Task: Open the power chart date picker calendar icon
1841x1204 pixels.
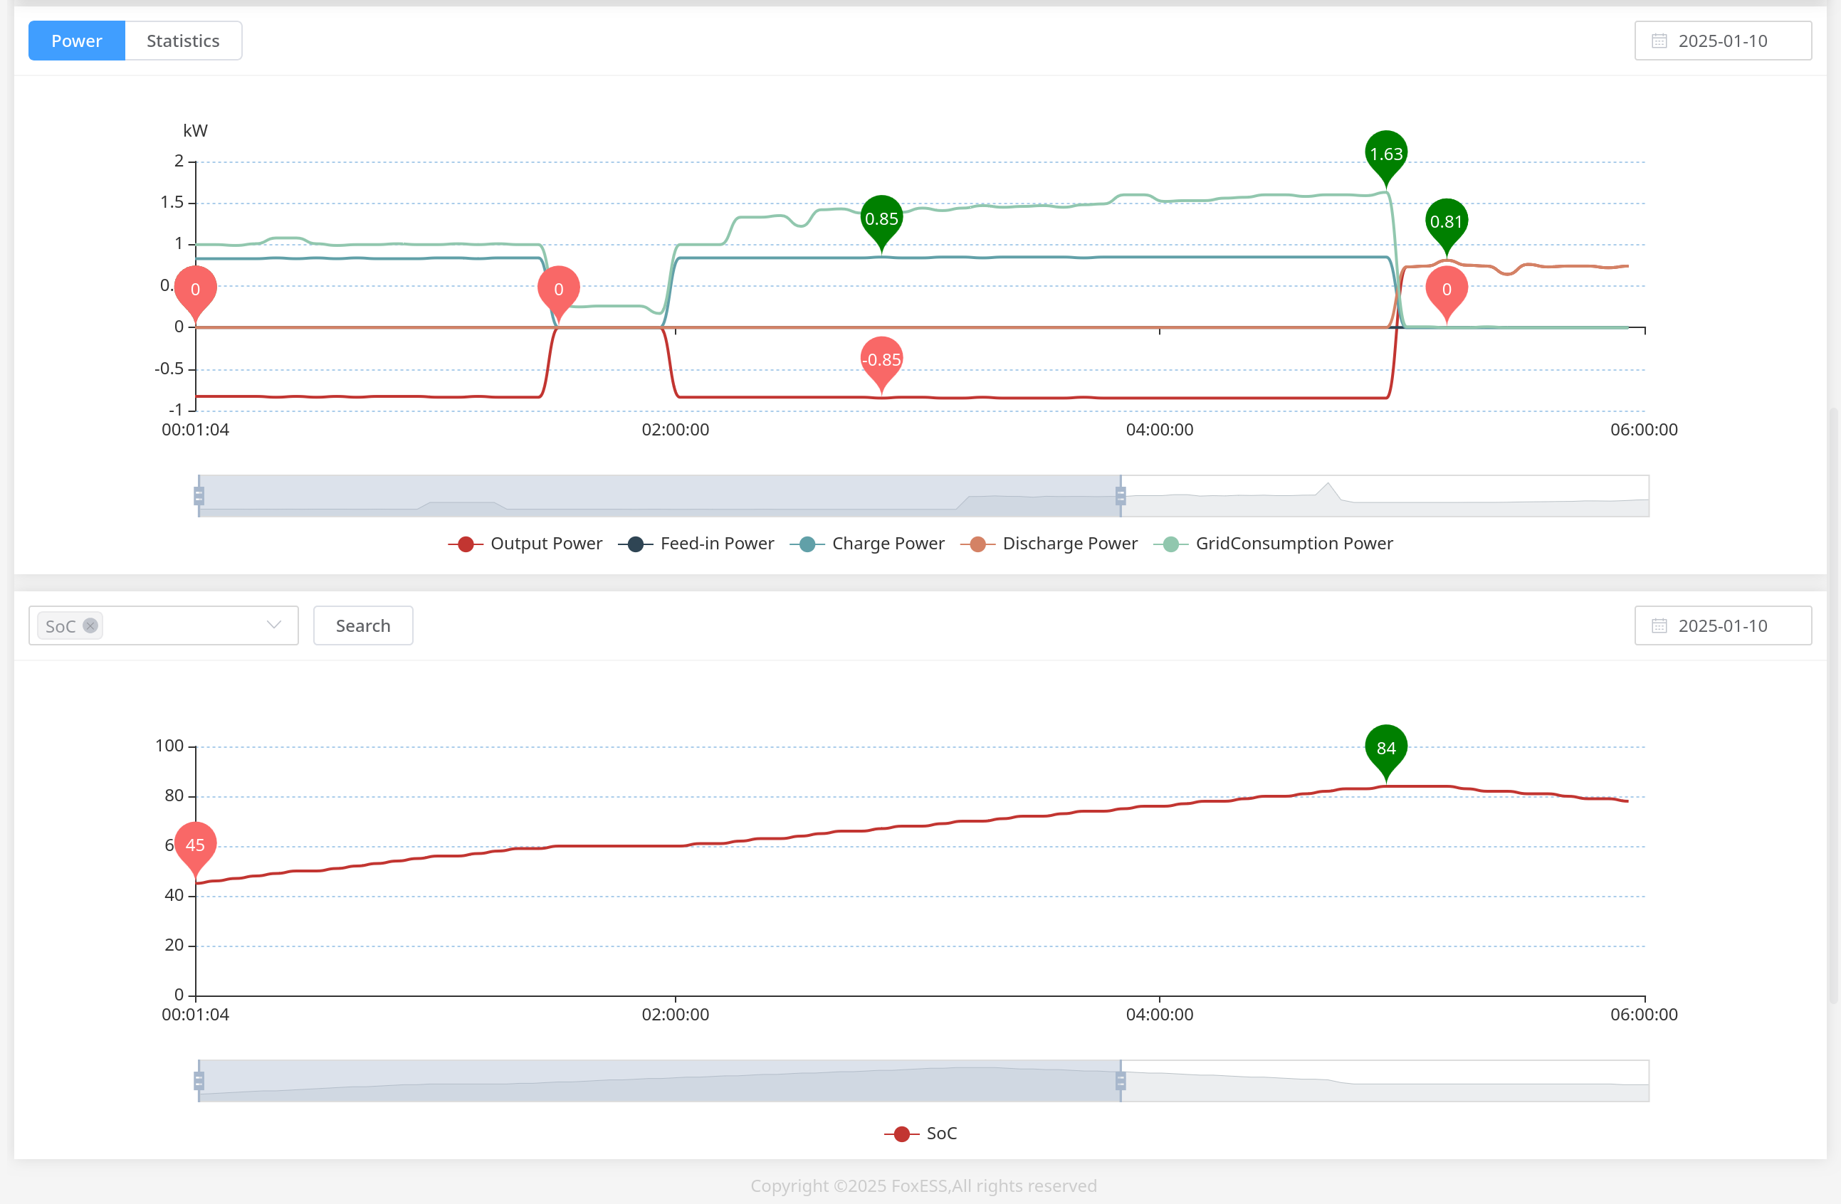Action: point(1659,41)
